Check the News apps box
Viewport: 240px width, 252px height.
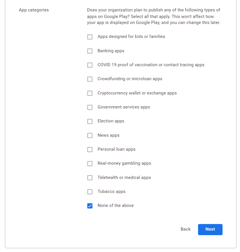(x=90, y=136)
